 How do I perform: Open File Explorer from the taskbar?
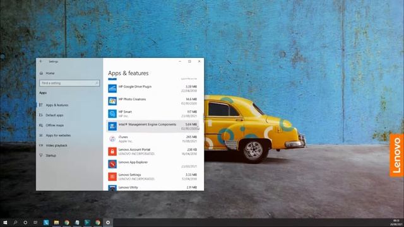(56, 223)
